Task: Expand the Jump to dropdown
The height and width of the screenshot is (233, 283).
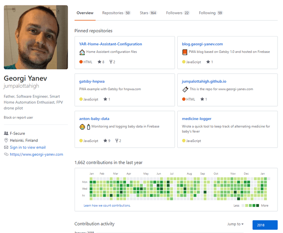Action: pos(235,224)
